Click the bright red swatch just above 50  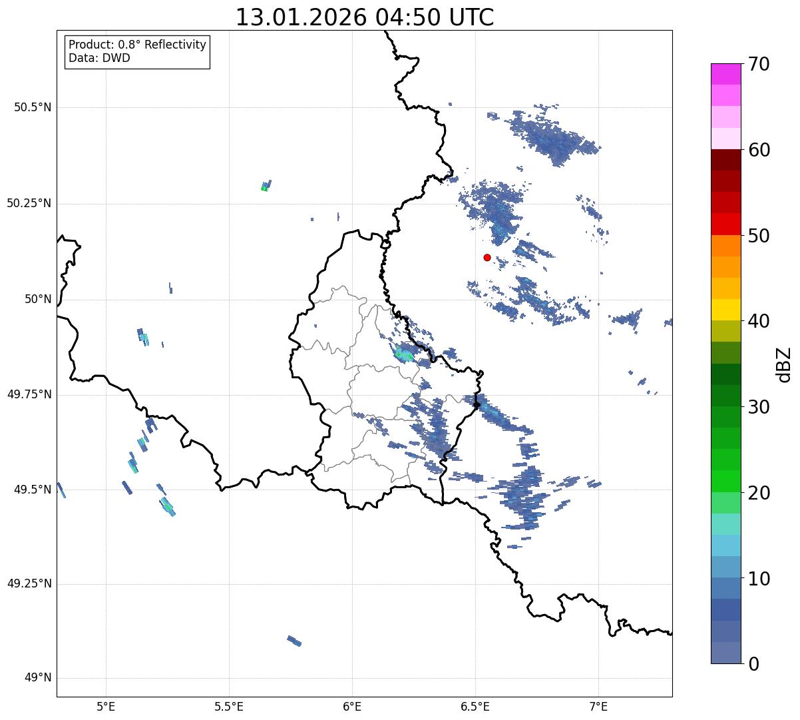[x=725, y=224]
